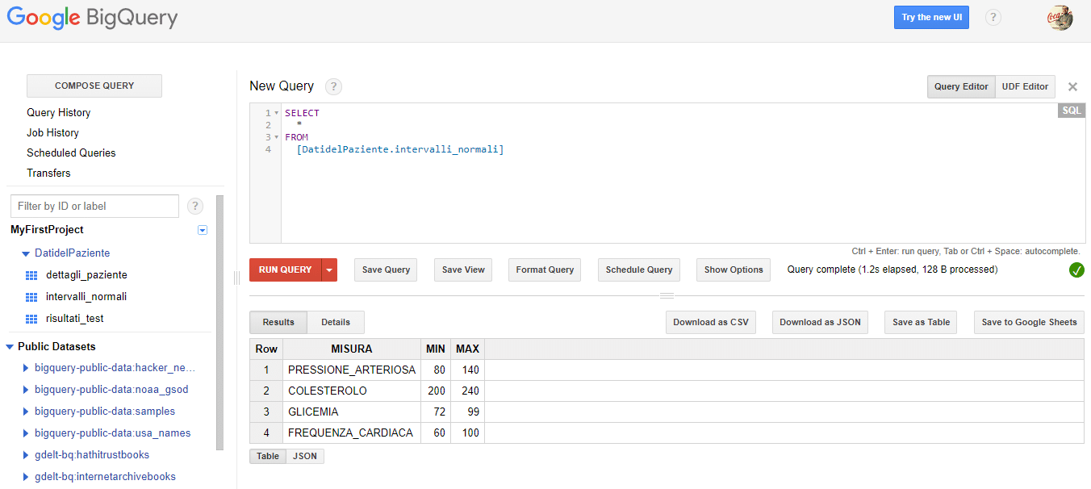Focus the Filter by ID or label field
Image resolution: width=1091 pixels, height=489 pixels.
[x=94, y=206]
